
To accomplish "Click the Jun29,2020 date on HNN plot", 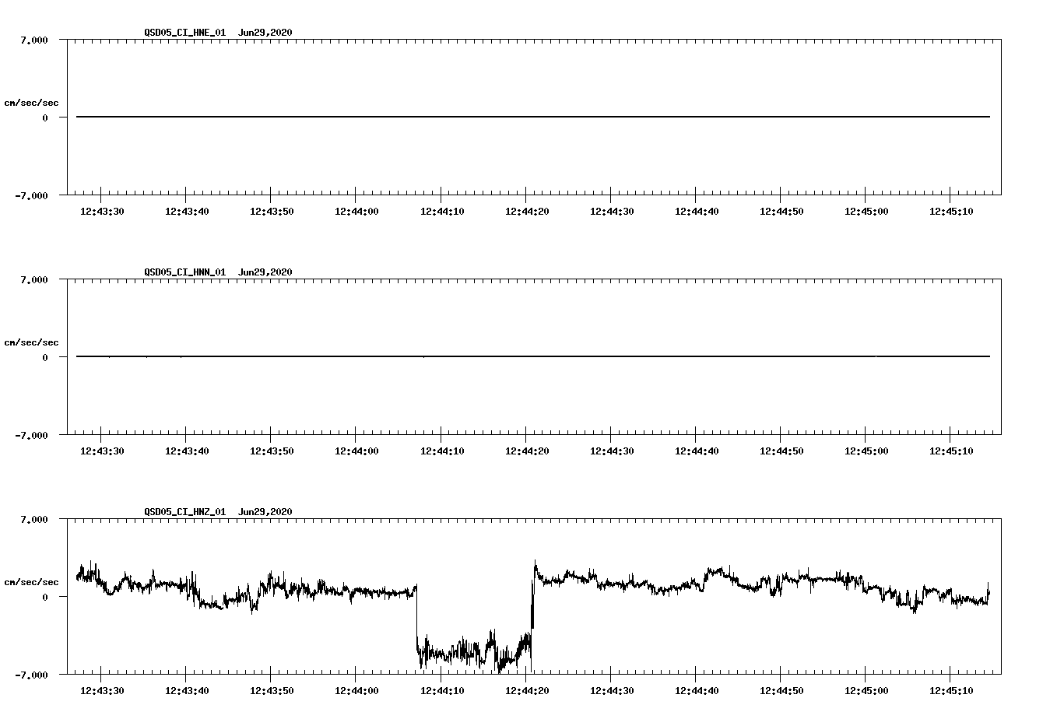I will pos(265,272).
